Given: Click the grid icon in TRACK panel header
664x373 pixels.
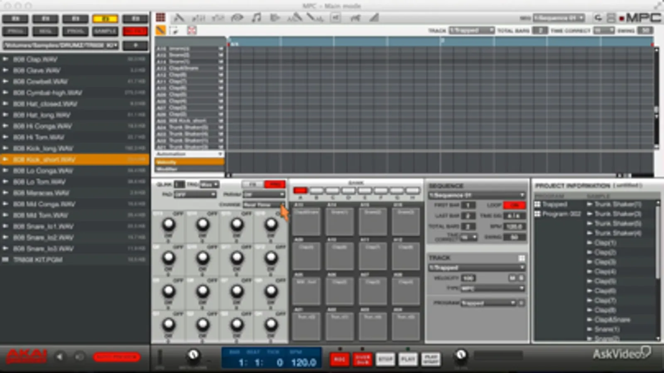Looking at the screenshot, I should pos(522,258).
